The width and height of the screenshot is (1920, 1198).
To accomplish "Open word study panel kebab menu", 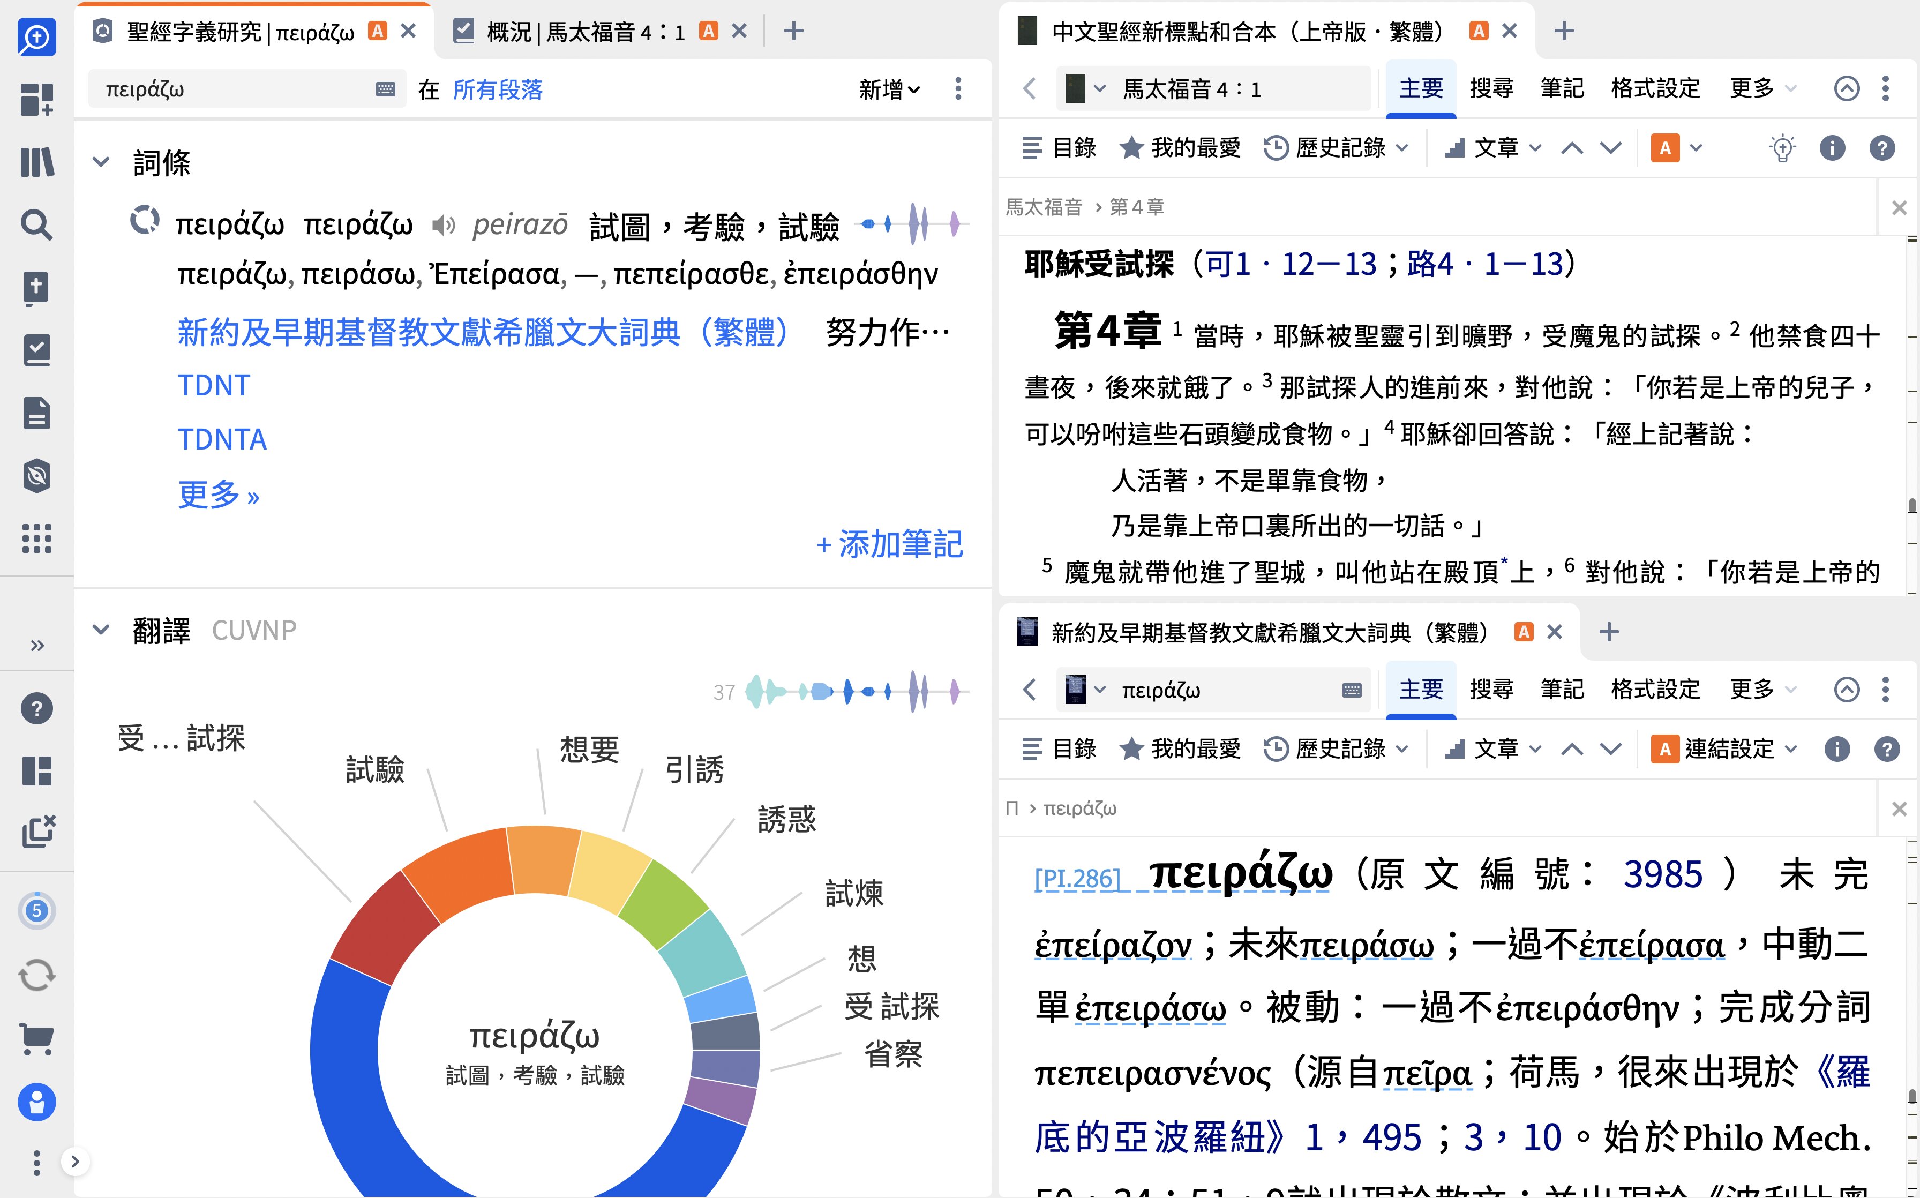I will click(x=958, y=89).
